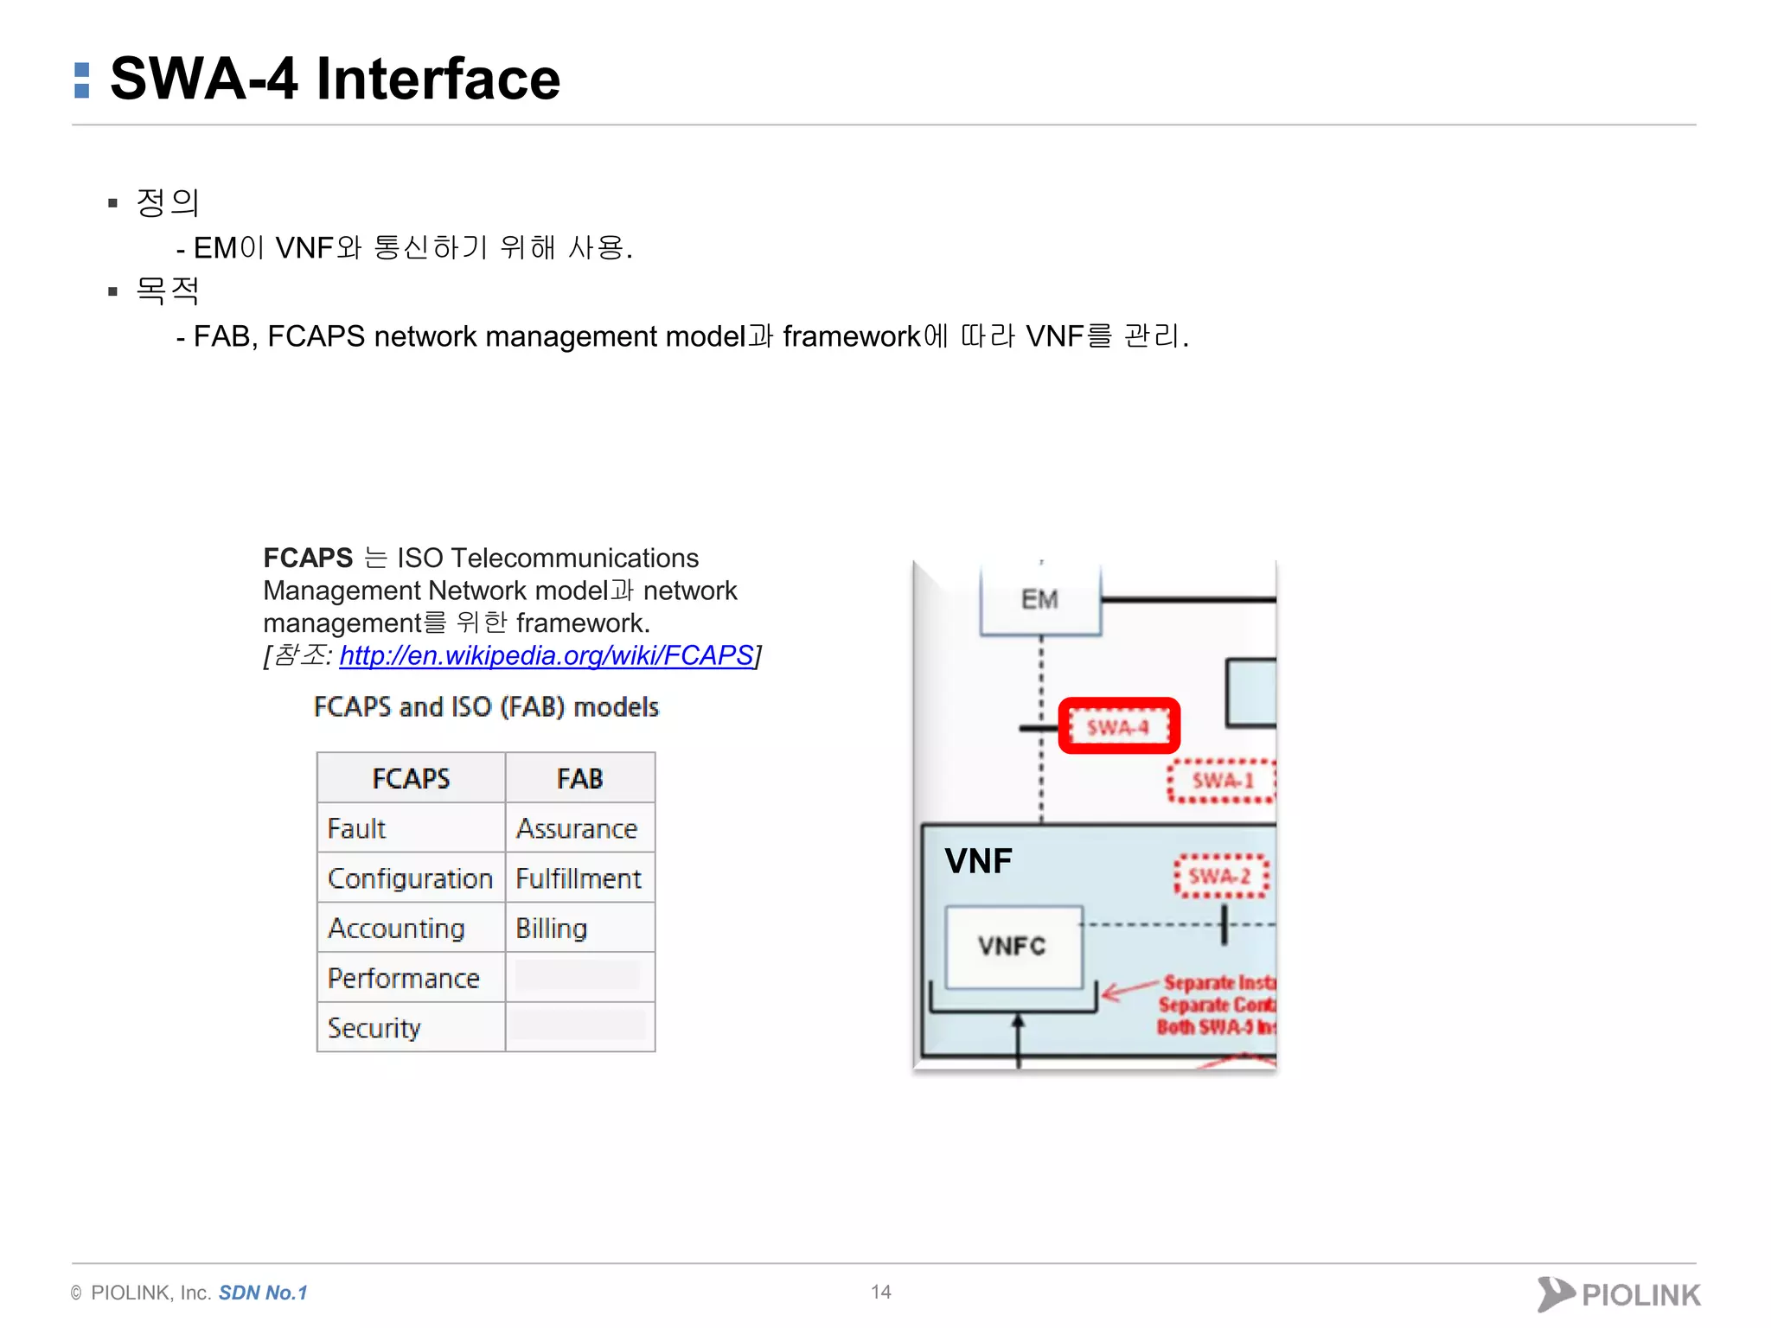Click the 'FAB, FCAPS network management model' line

pyautogui.click(x=683, y=336)
